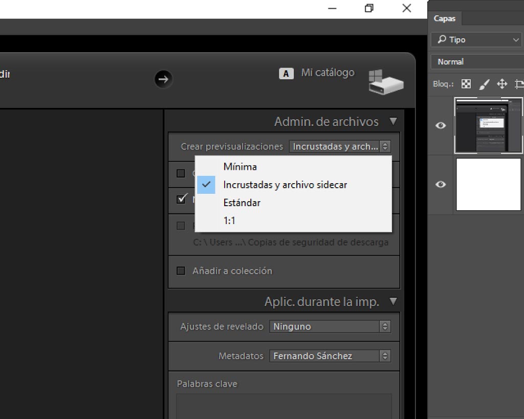Minimize the window

332,8
